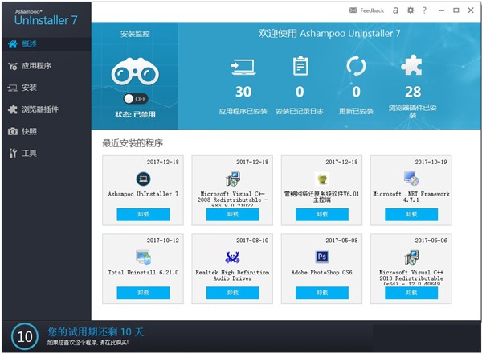The width and height of the screenshot is (482, 354).
Task: Click the trial countdown 10 circle
Action: pos(25,337)
